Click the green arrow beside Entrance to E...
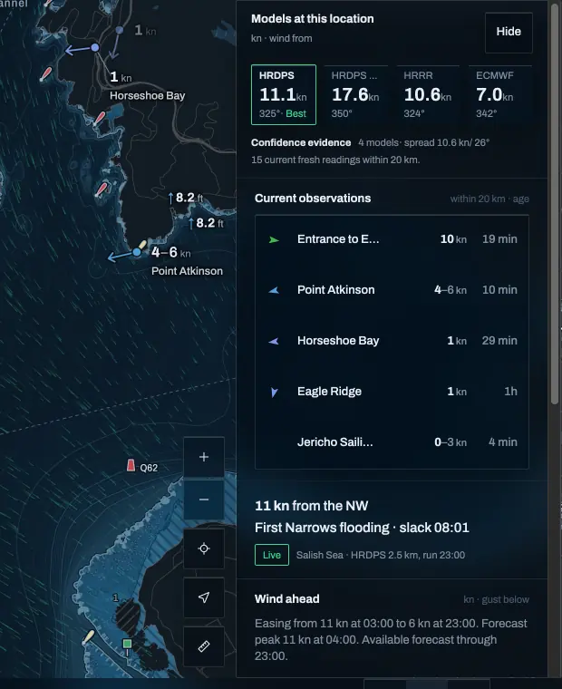Viewport: 562px width, 689px height. [x=274, y=239]
